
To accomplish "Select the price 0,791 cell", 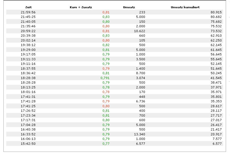I will (105, 78).
